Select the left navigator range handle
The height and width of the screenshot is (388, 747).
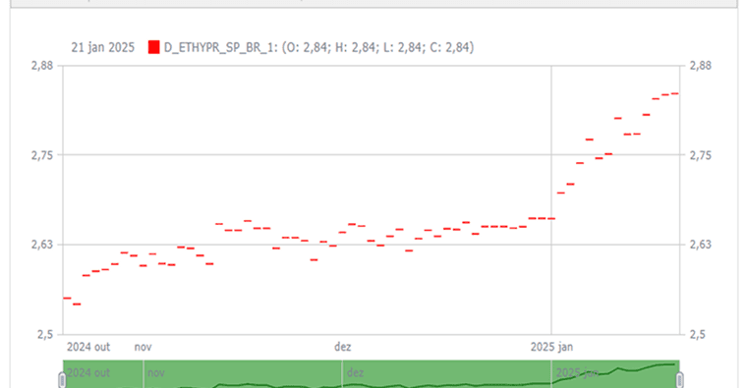pos(62,380)
